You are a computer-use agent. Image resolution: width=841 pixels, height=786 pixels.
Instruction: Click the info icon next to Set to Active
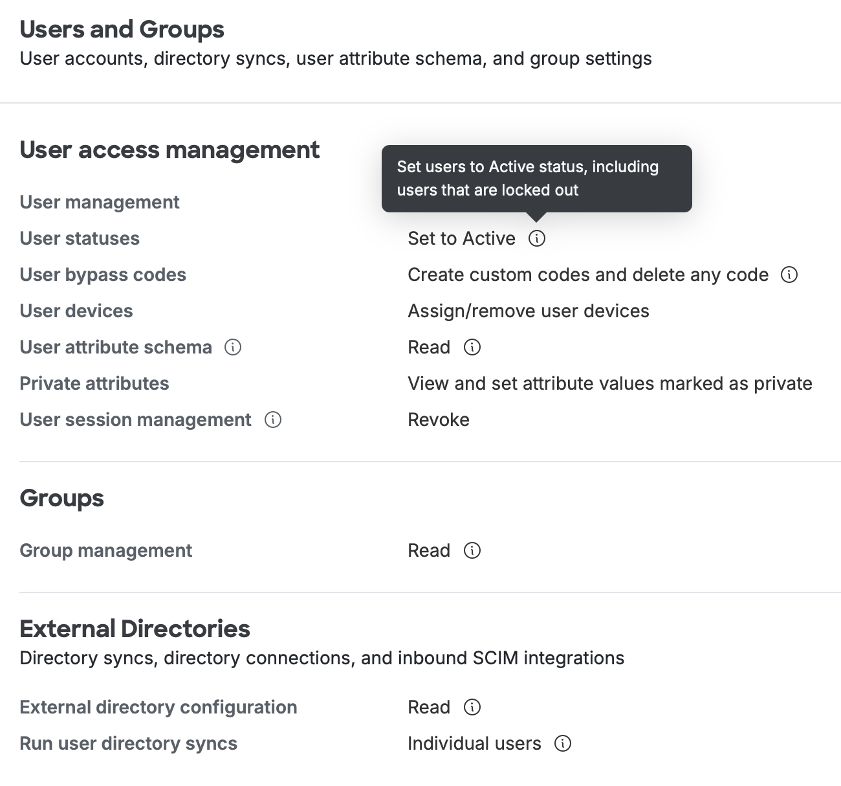pyautogui.click(x=537, y=238)
